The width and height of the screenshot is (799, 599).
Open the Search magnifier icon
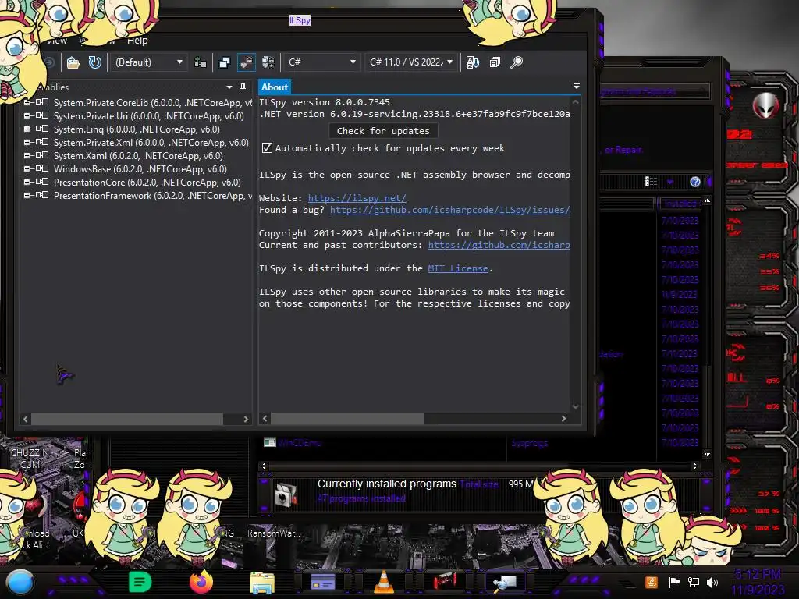coord(517,62)
